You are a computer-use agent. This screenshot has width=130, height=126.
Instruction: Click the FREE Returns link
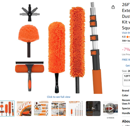pyautogui.click(x=126, y=60)
